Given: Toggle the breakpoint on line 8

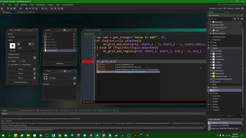Looking at the screenshot, I should click(88, 61).
